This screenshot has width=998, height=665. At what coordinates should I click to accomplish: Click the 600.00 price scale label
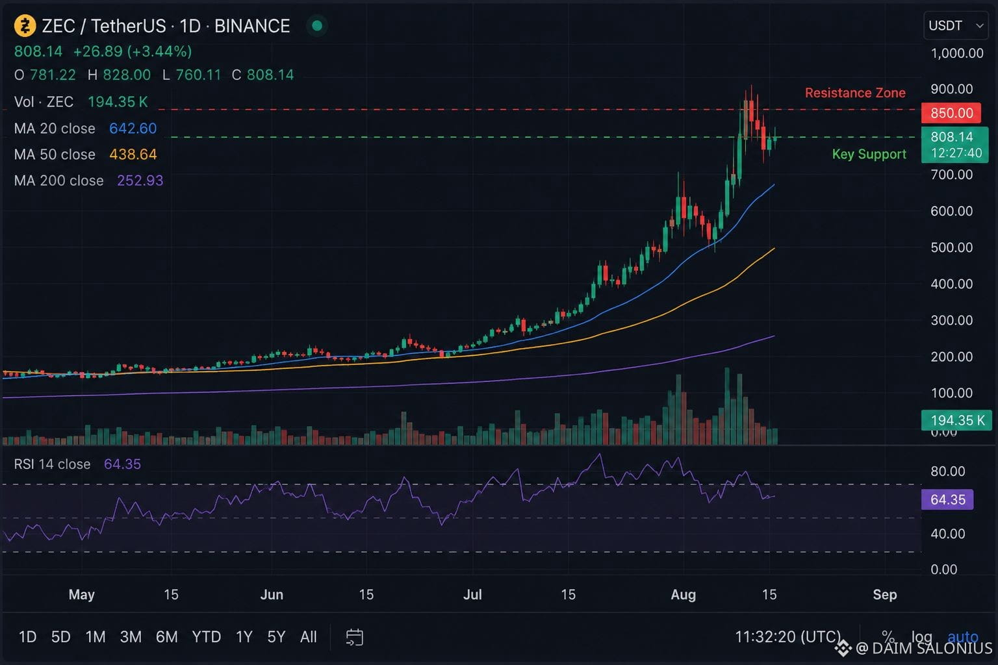952,211
